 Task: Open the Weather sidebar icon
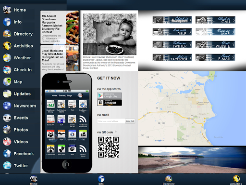[x=7, y=58]
